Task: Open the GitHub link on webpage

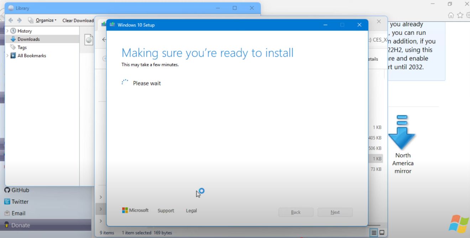Action: pos(20,190)
